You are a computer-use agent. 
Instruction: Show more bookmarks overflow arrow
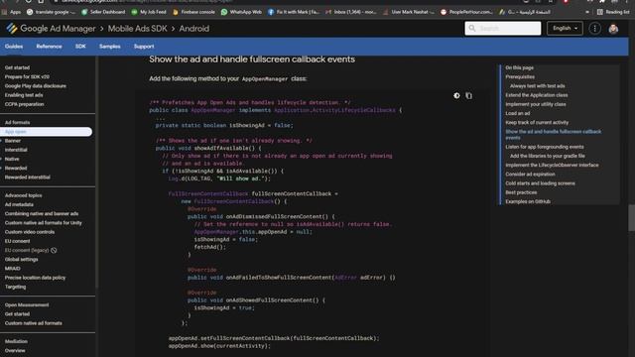click(587, 12)
